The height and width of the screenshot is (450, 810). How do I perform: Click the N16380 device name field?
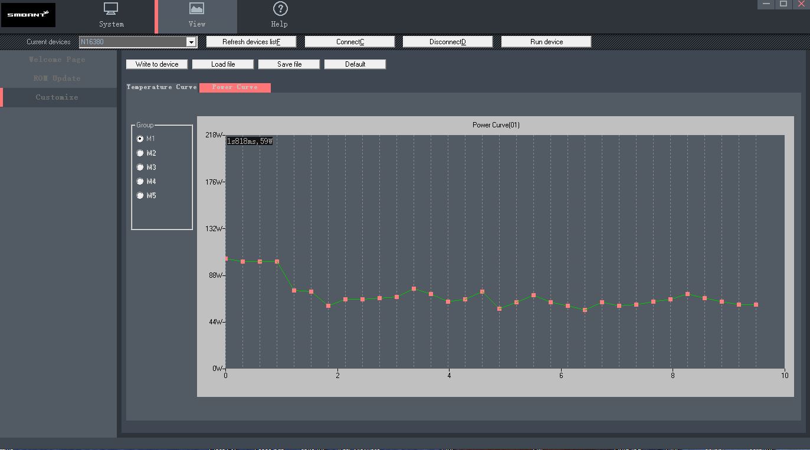(x=133, y=42)
